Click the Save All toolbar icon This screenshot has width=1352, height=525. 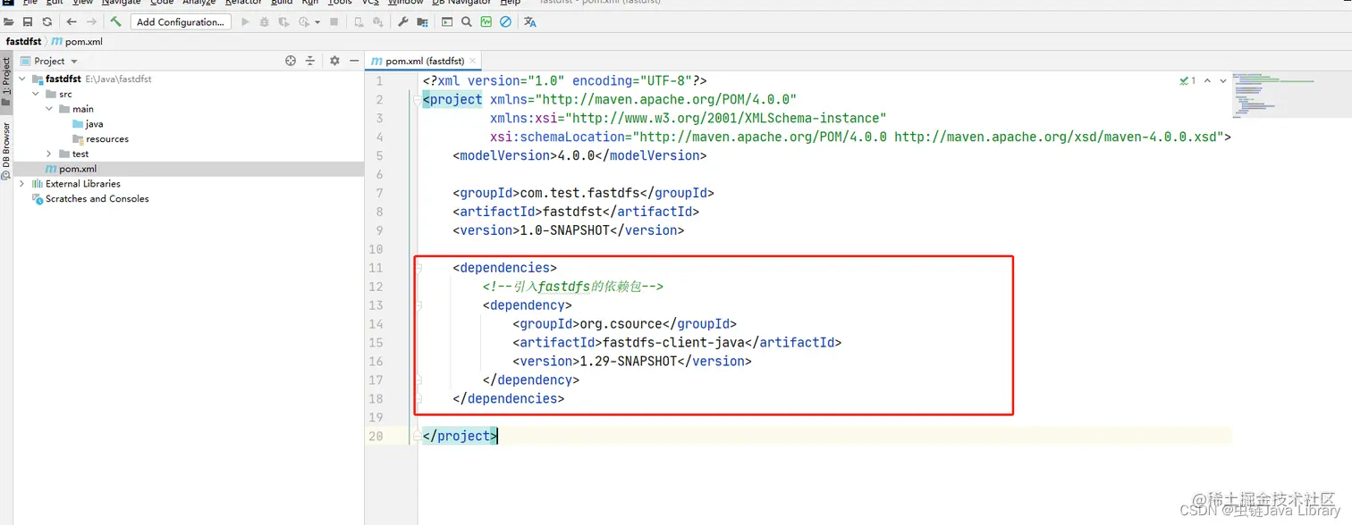pos(28,21)
